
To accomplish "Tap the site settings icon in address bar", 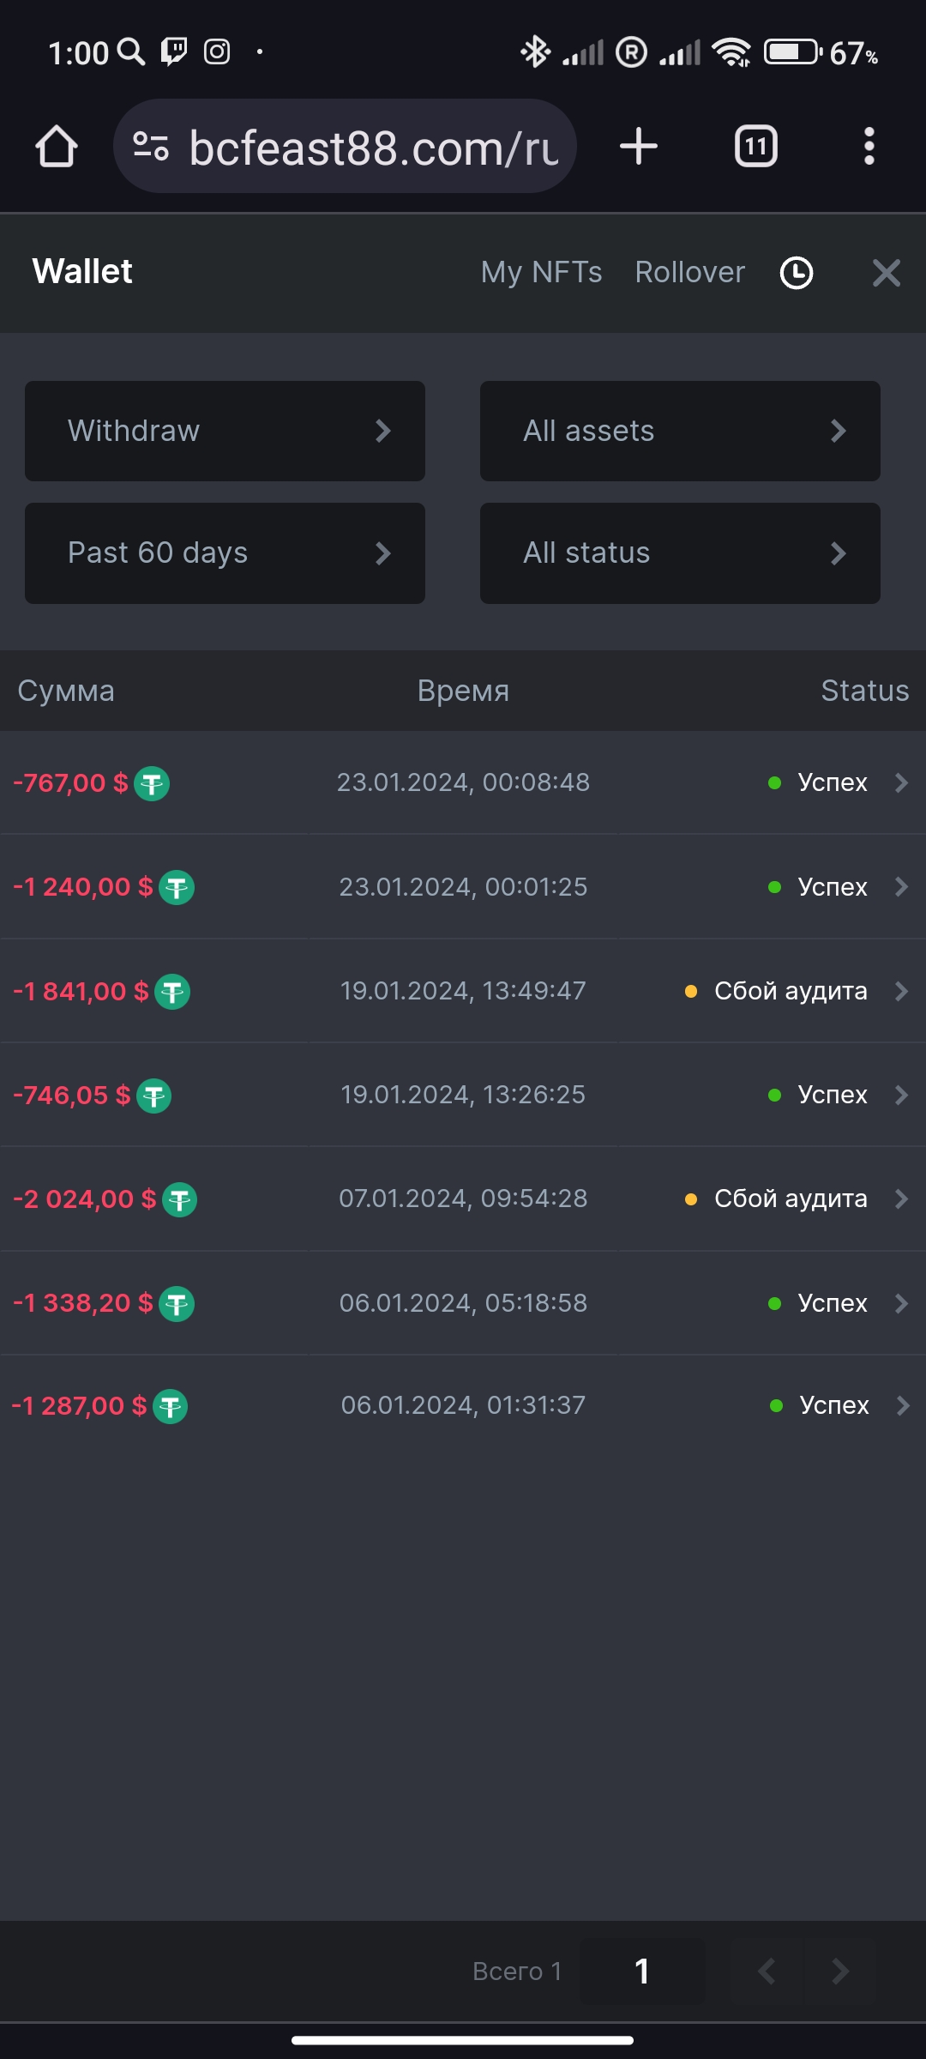I will (x=151, y=147).
